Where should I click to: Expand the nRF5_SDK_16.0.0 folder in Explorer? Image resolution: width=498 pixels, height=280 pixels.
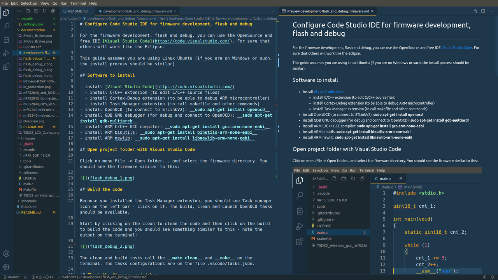click(x=36, y=155)
